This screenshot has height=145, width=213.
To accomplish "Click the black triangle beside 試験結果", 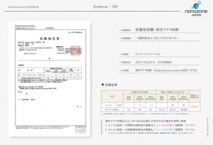I will point(103,85).
